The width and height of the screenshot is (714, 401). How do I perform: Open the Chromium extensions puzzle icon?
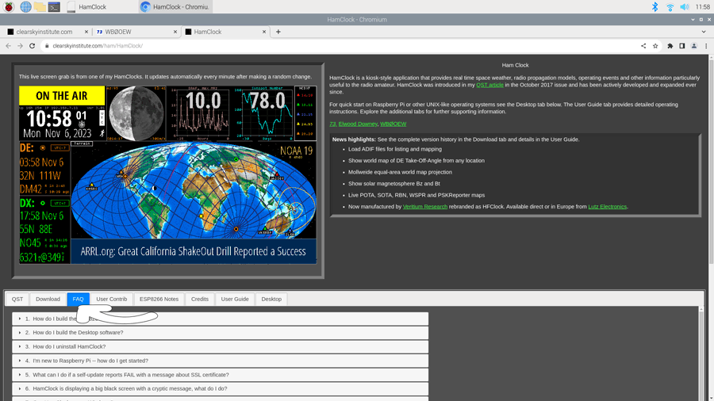pyautogui.click(x=670, y=46)
